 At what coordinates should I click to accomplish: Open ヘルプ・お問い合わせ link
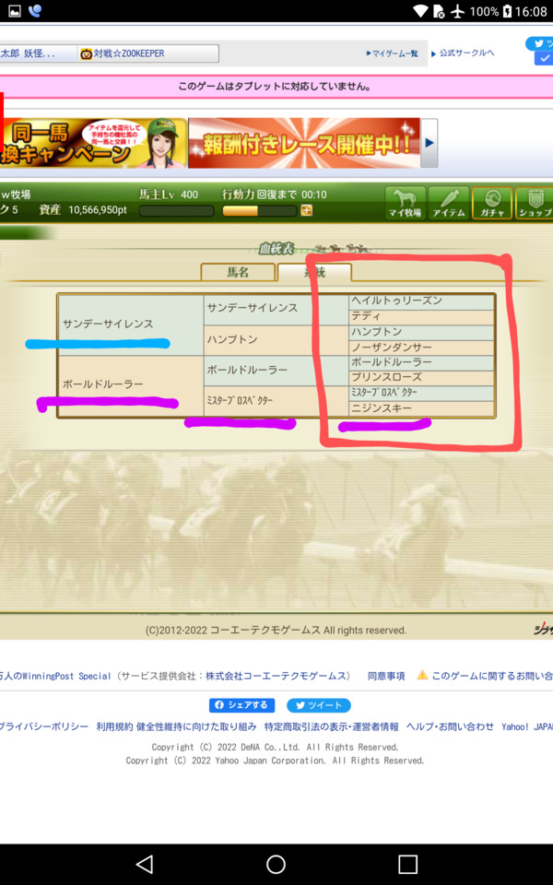[450, 726]
